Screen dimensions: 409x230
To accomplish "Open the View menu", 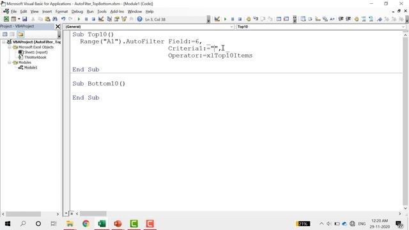I will pyautogui.click(x=35, y=11).
